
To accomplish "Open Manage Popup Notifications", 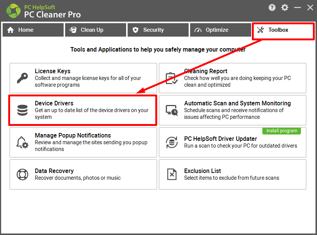I will (x=83, y=142).
